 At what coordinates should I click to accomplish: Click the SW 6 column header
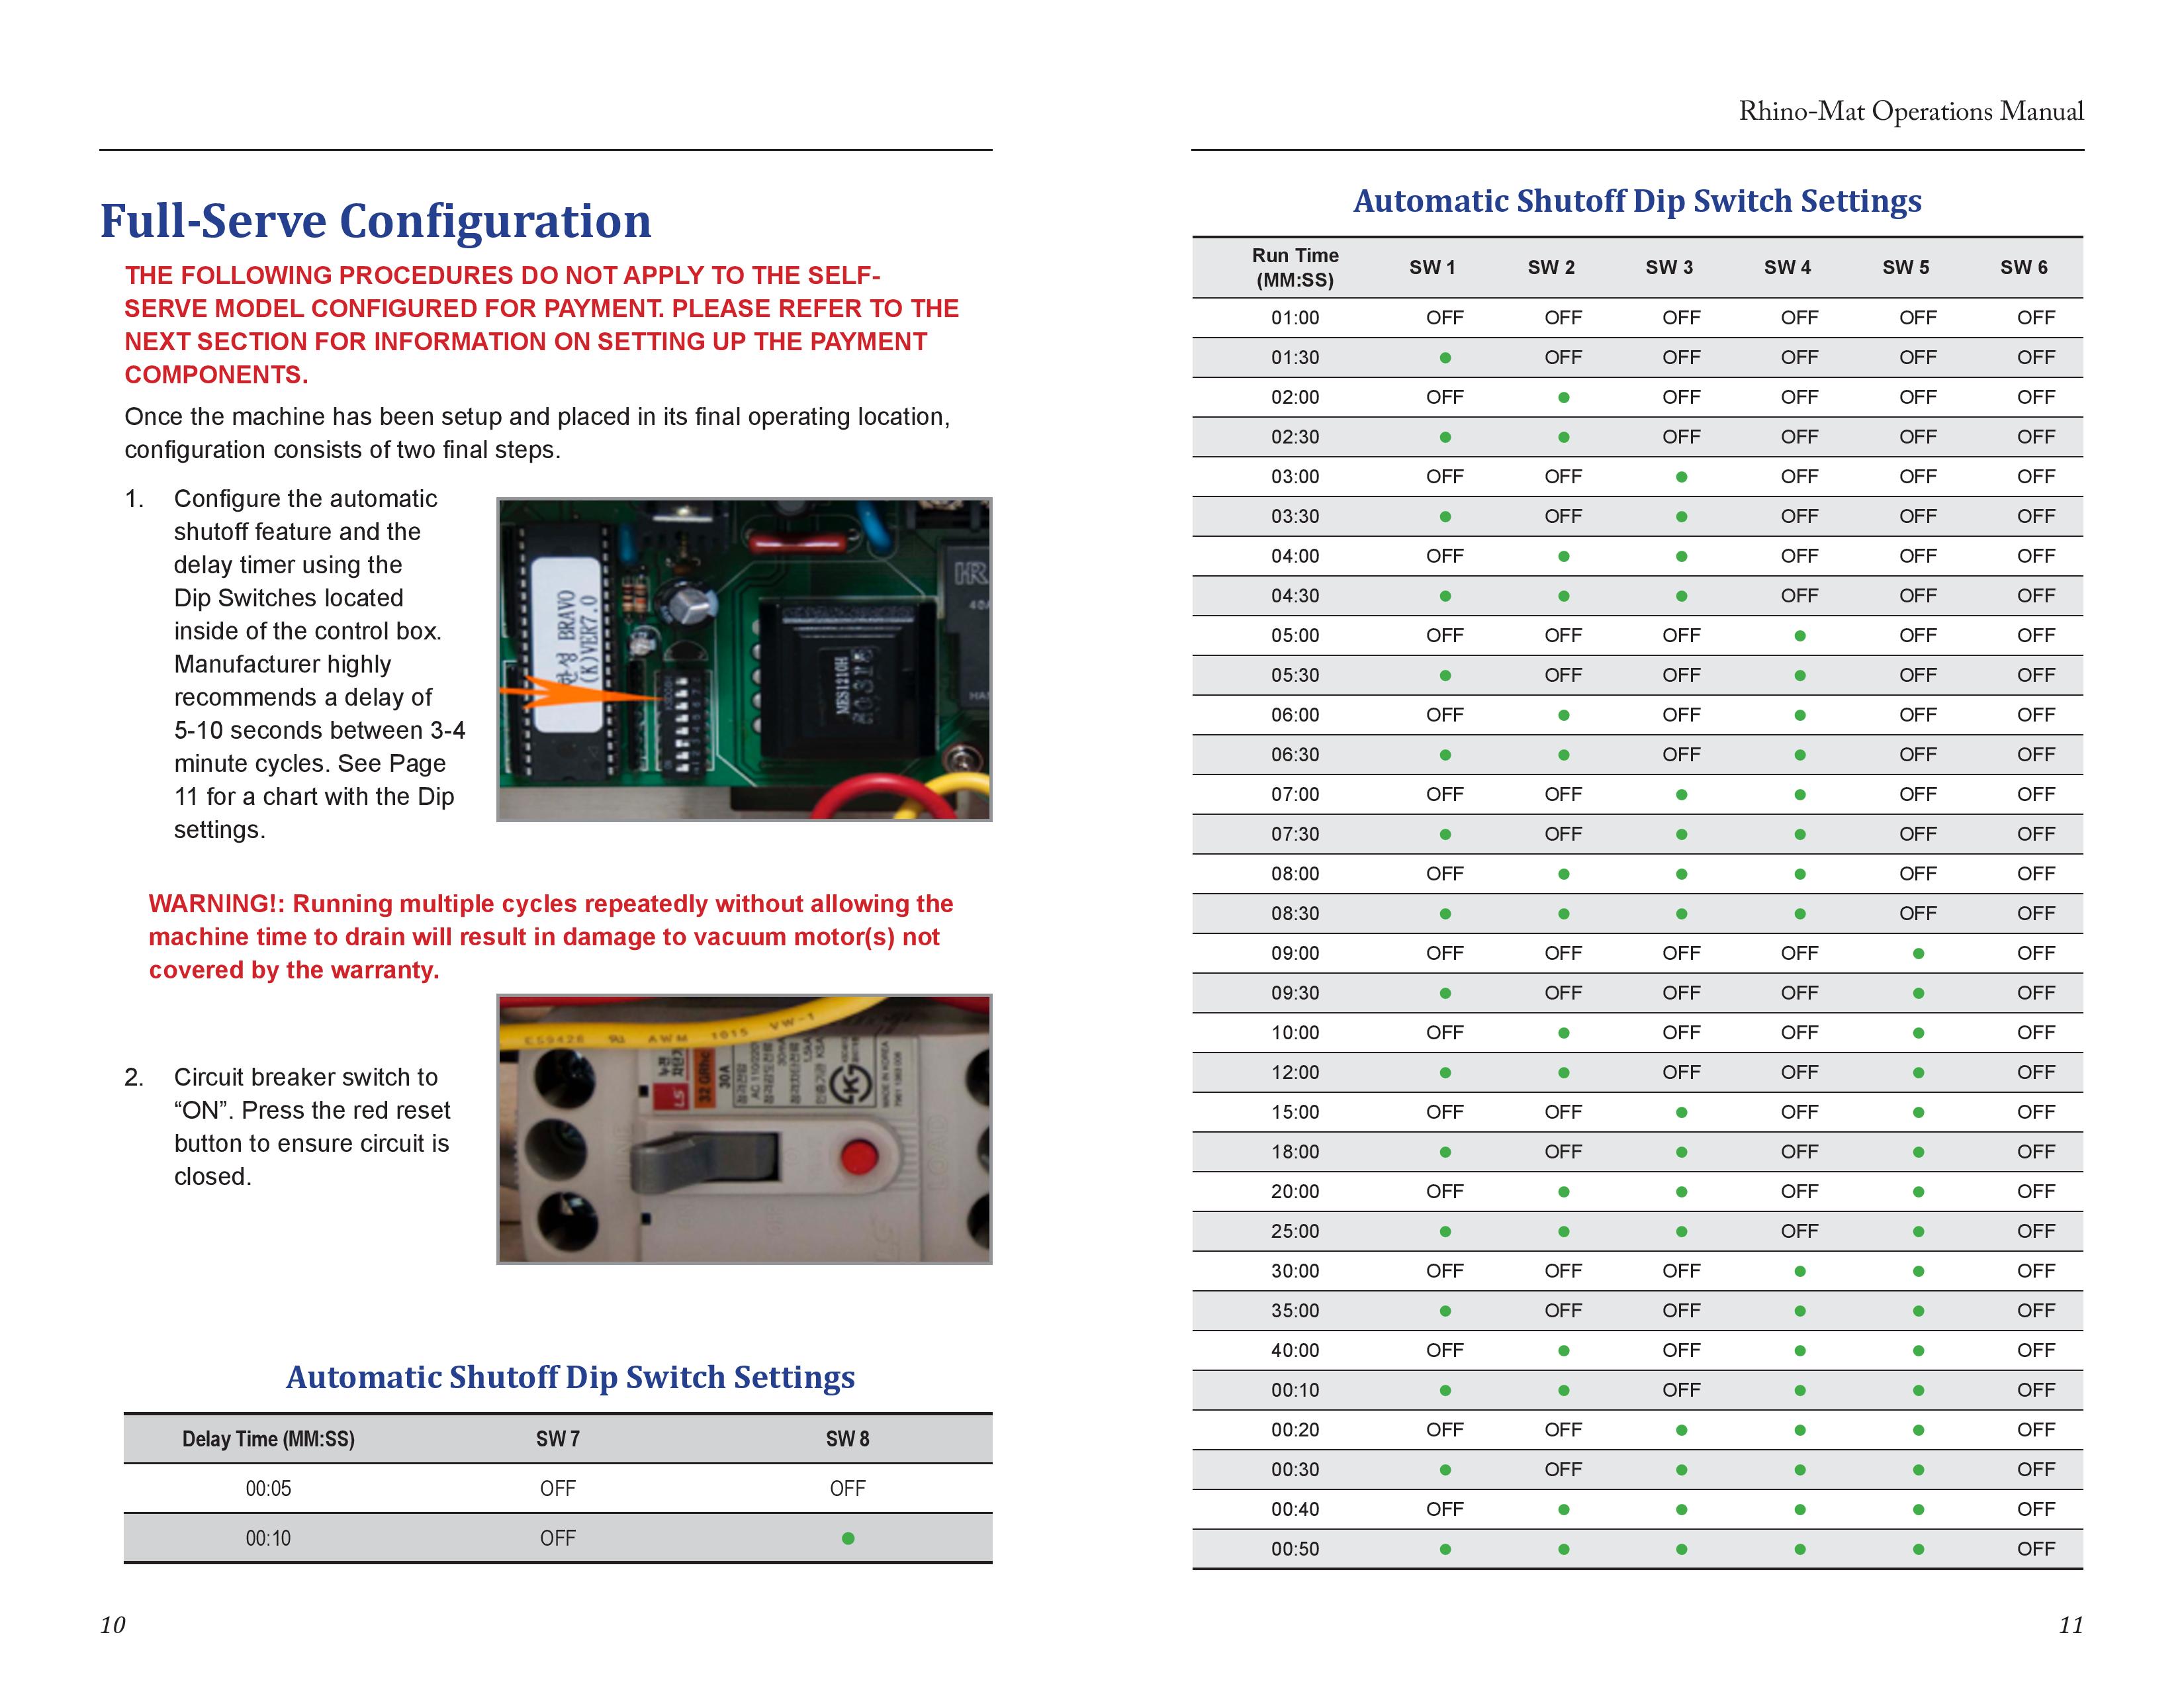tap(2024, 268)
